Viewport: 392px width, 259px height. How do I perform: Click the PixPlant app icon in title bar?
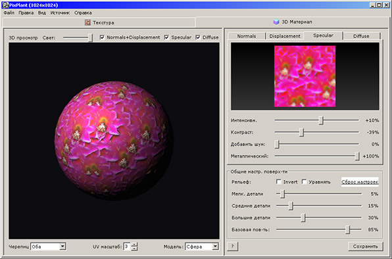5,5
